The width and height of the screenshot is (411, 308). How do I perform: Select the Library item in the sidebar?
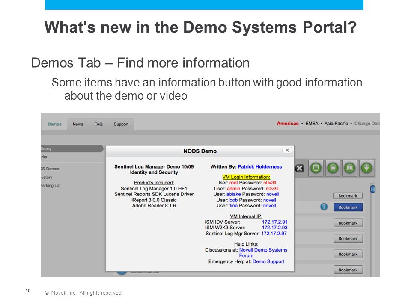pyautogui.click(x=72, y=148)
